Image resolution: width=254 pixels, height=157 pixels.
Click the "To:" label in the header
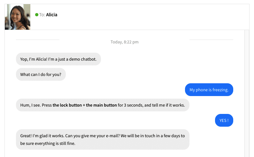(x=42, y=15)
